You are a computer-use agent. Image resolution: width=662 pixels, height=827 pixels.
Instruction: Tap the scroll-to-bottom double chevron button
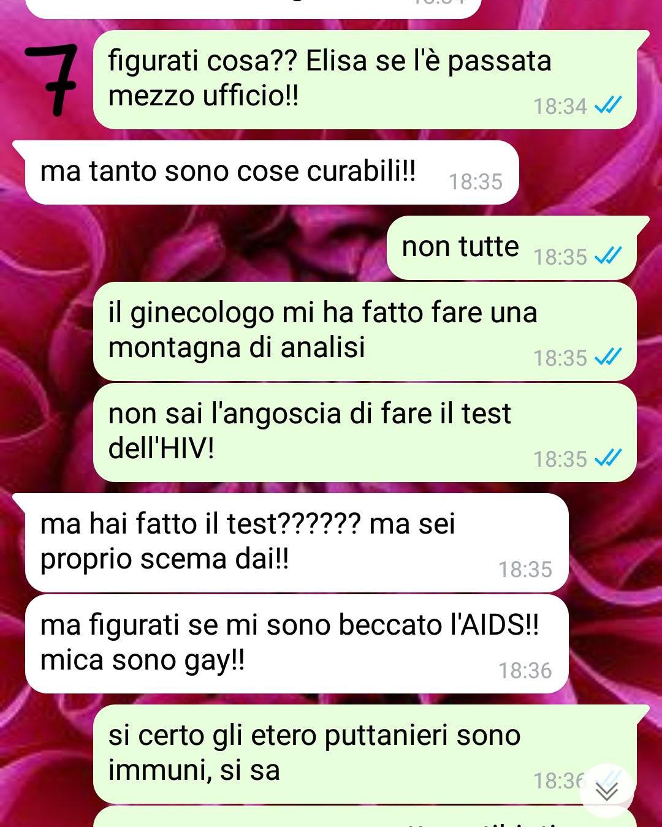(607, 791)
